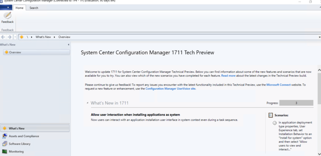The width and height of the screenshot is (321, 156).
Task: Collapse the What's New in 1711 section
Action: 87,103
